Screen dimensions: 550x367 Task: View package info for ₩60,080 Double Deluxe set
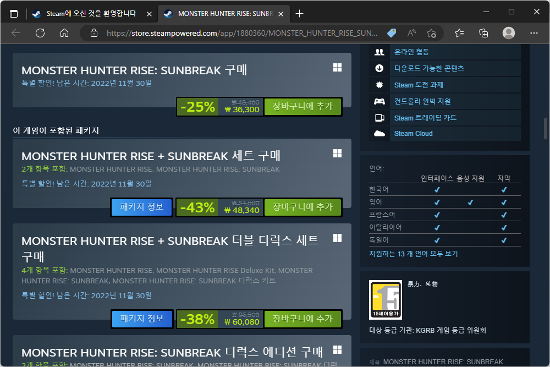click(142, 319)
